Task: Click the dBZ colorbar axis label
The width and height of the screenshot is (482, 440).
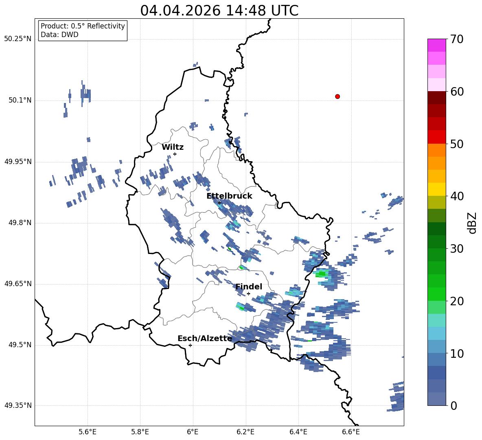Action: click(472, 223)
